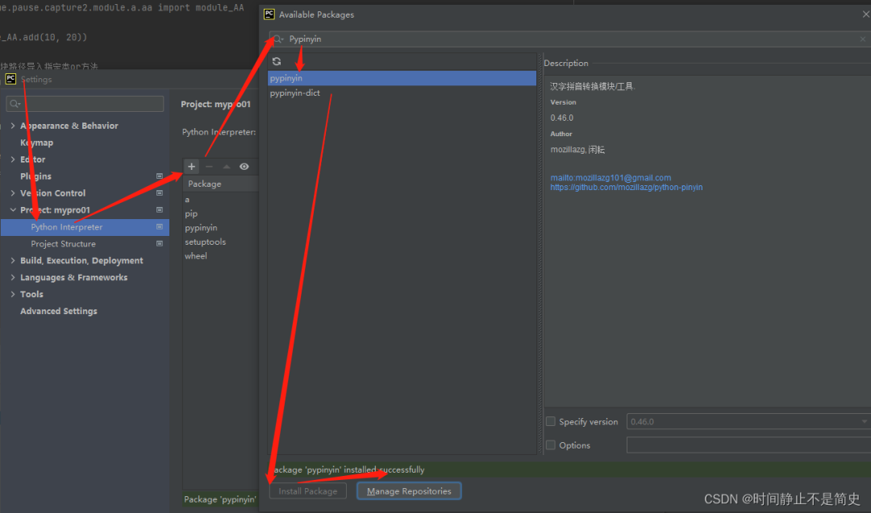Enable the Specify version checkbox
This screenshot has width=871, height=513.
[551, 421]
